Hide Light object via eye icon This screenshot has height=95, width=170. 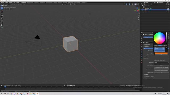pyautogui.click(x=167, y=11)
